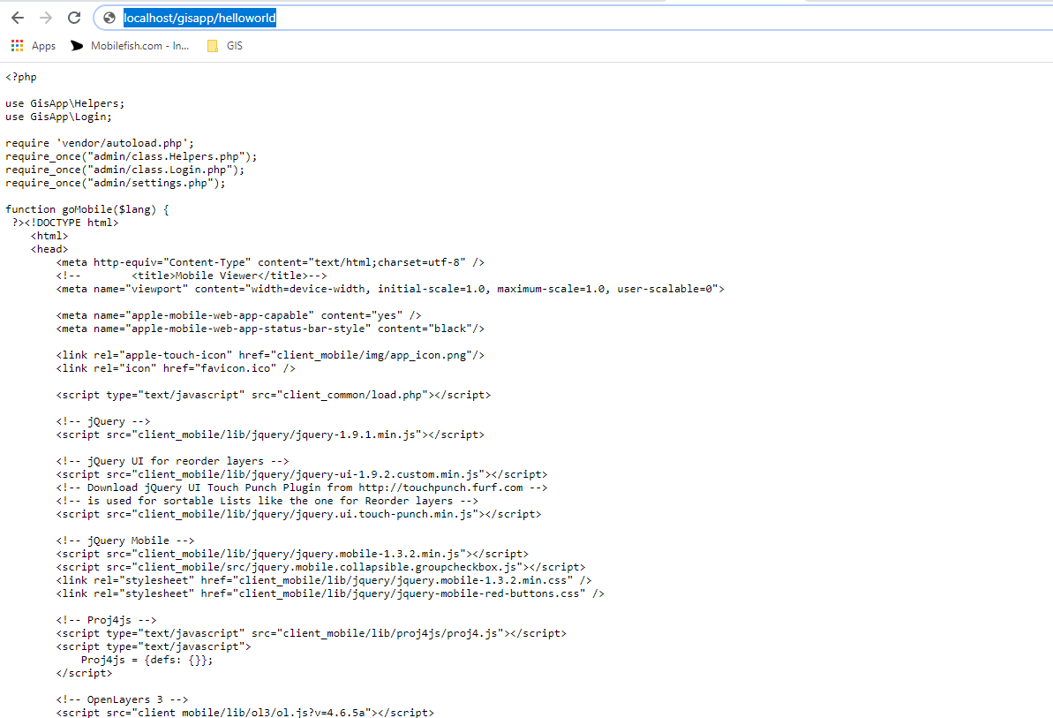Click the proj4.js script tag line
The width and height of the screenshot is (1053, 718).
click(x=309, y=632)
